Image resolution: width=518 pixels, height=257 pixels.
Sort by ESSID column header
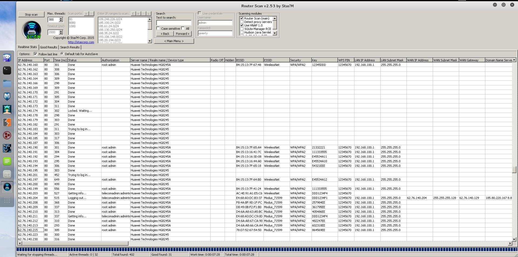[276, 60]
